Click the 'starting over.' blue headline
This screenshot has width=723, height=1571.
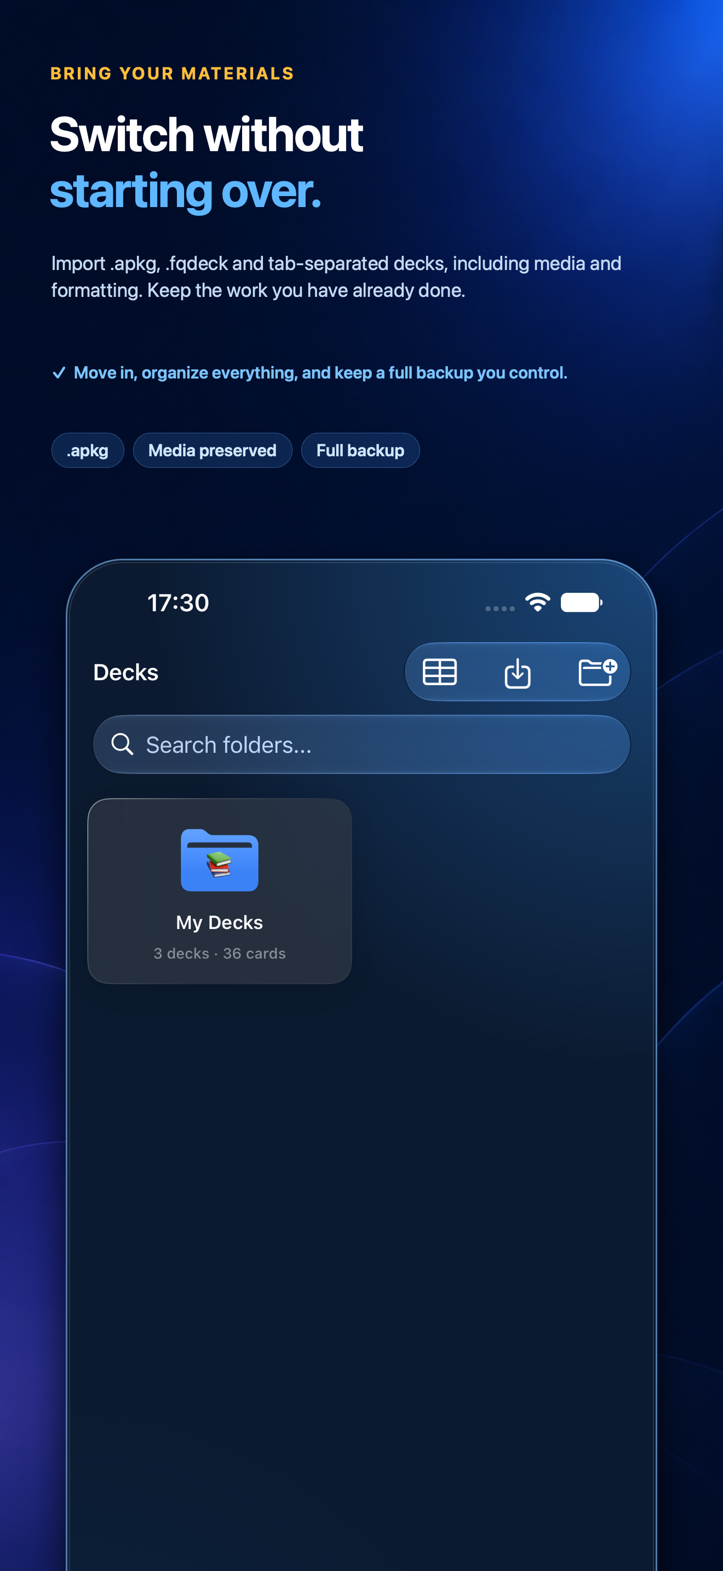[x=185, y=192]
